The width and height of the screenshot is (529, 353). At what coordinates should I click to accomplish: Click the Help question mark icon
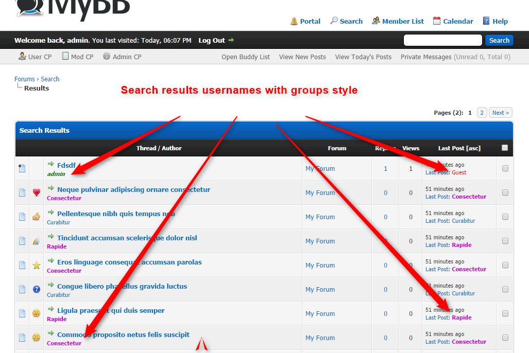click(x=486, y=21)
